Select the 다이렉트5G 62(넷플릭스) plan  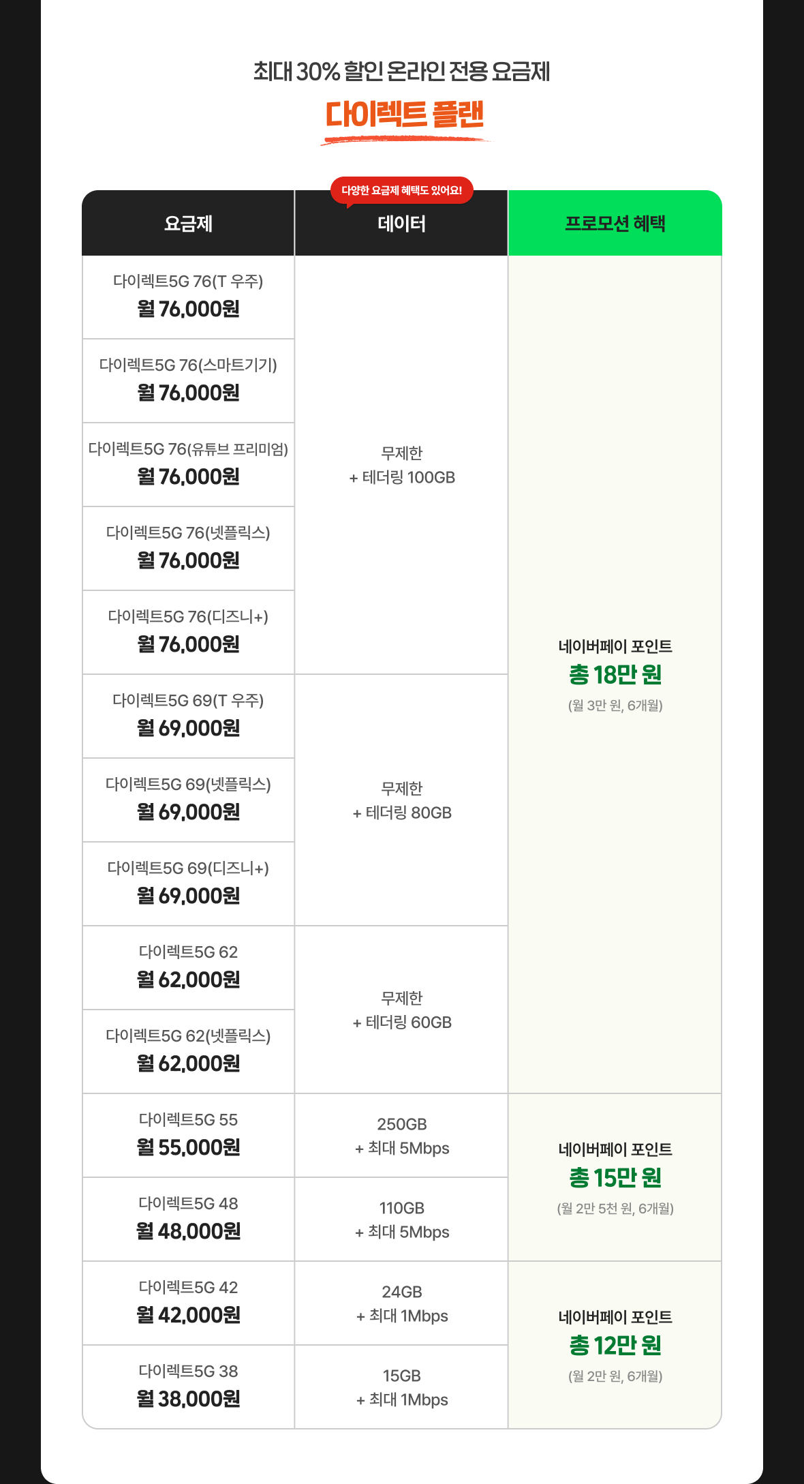[x=188, y=1051]
